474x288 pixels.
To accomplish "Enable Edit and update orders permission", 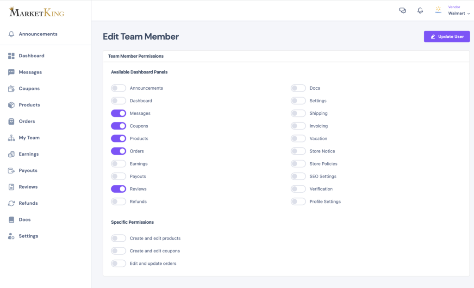I will [118, 263].
